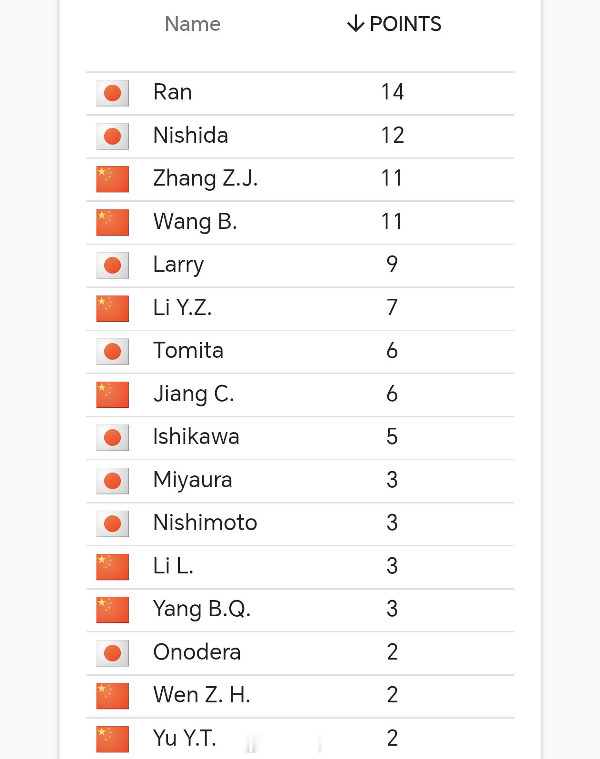Viewport: 600px width, 759px height.
Task: Click the Japan flag next to Onodera
Action: [x=112, y=653]
